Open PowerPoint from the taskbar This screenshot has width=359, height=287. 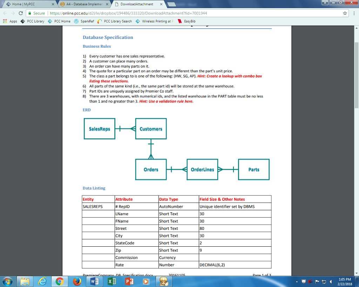(x=129, y=281)
